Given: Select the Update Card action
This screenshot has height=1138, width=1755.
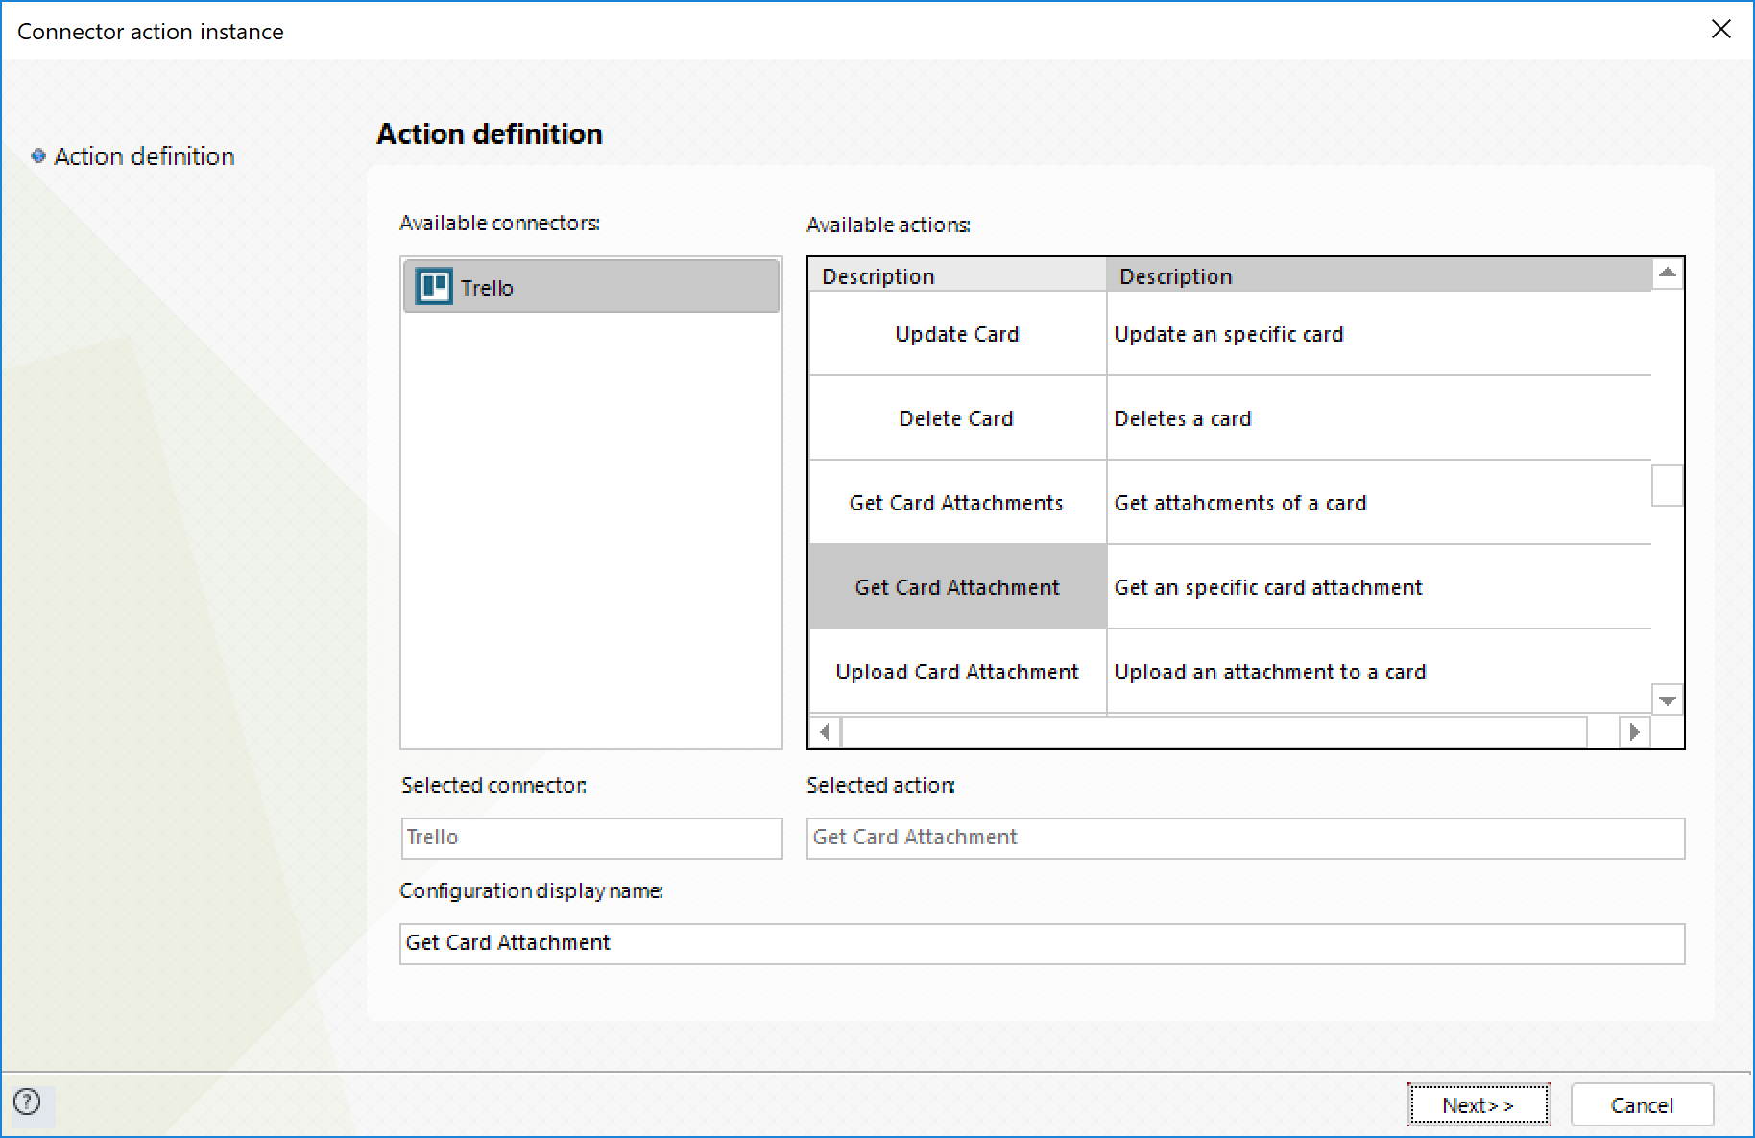Looking at the screenshot, I should coord(957,334).
